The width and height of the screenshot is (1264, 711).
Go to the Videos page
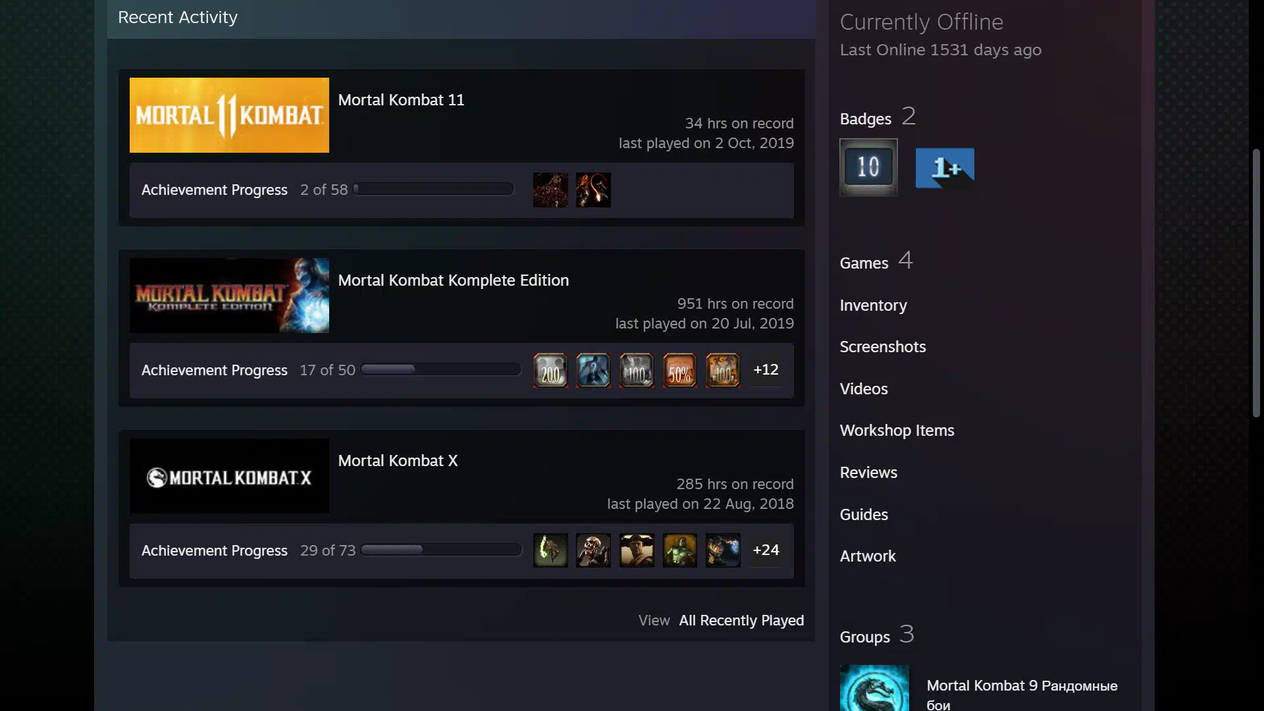[864, 389]
